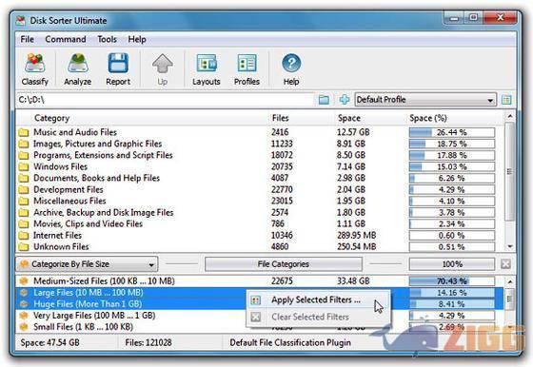Viewport: 533px width, 367px height.
Task: Sort by the Files column header
Action: point(281,118)
